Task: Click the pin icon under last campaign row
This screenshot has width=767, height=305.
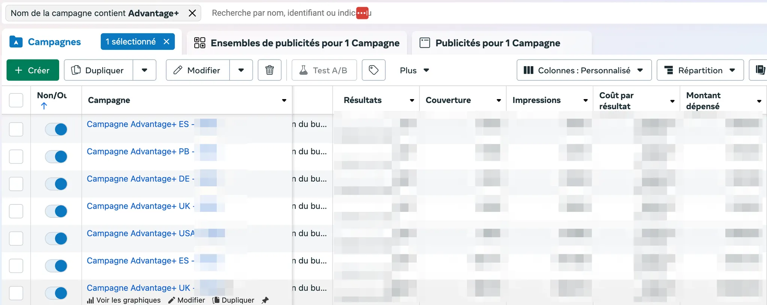Action: 265,300
